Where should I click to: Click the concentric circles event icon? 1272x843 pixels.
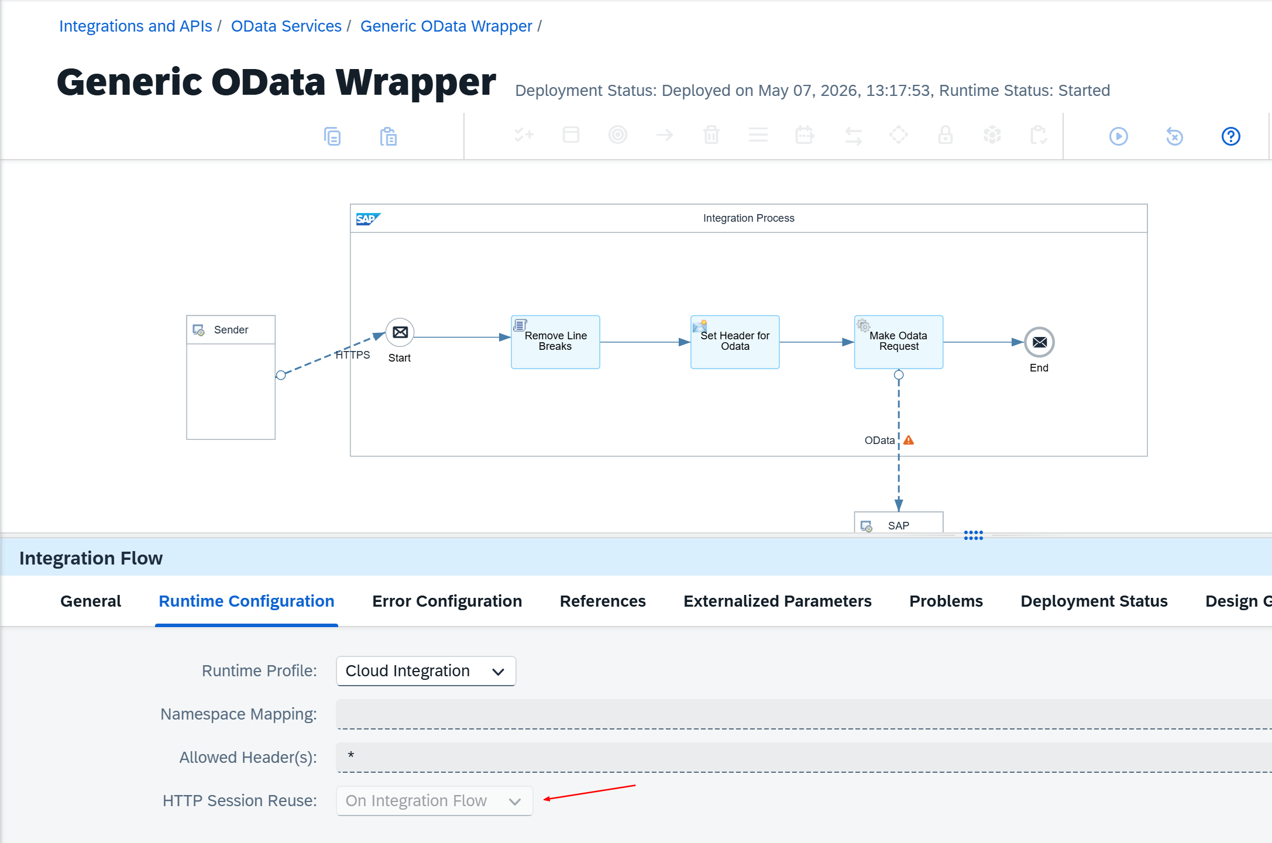click(618, 135)
